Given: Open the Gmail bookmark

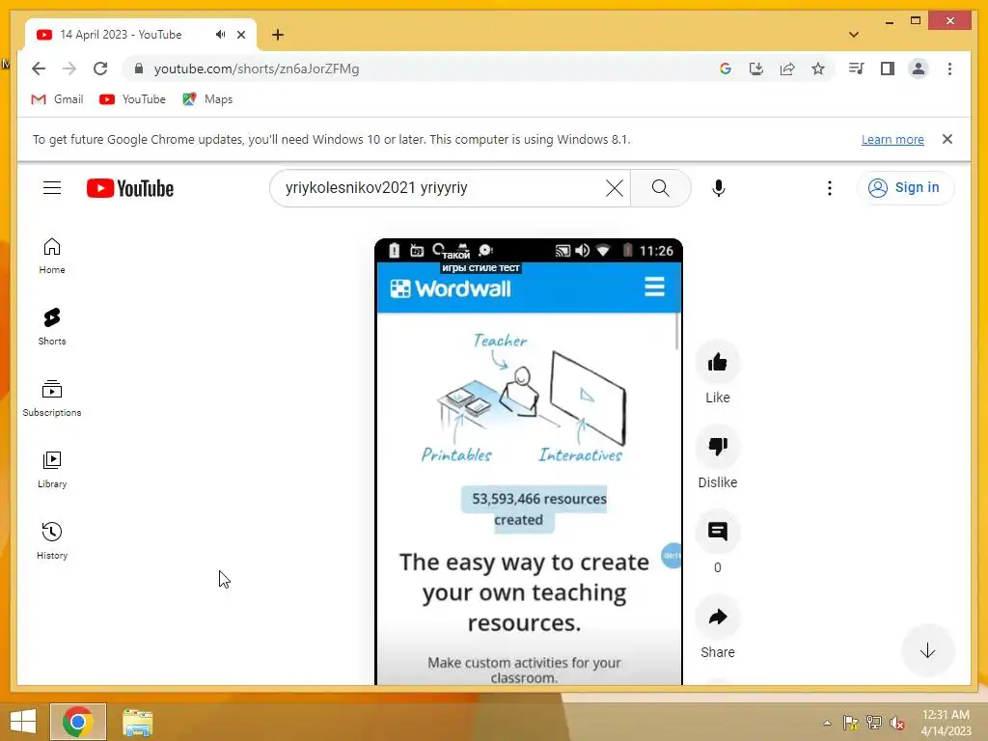Looking at the screenshot, I should pos(57,99).
